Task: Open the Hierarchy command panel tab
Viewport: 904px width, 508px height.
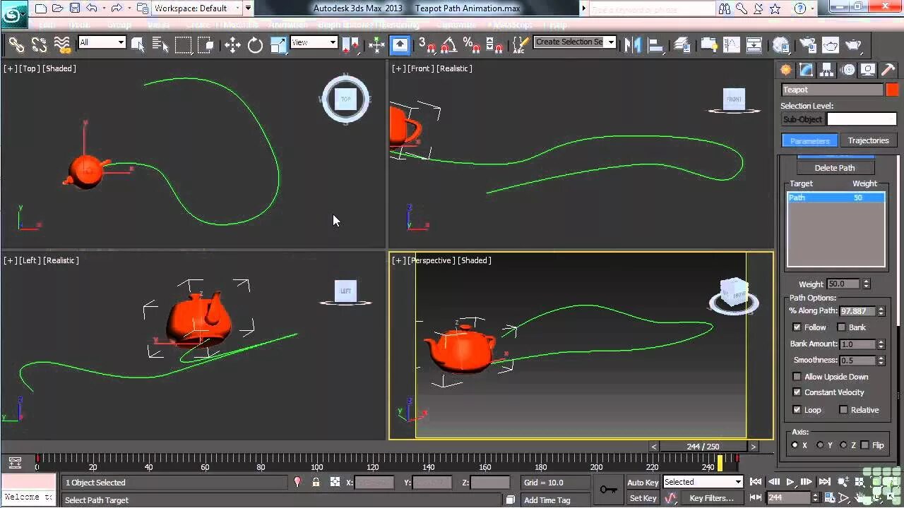Action: (827, 70)
